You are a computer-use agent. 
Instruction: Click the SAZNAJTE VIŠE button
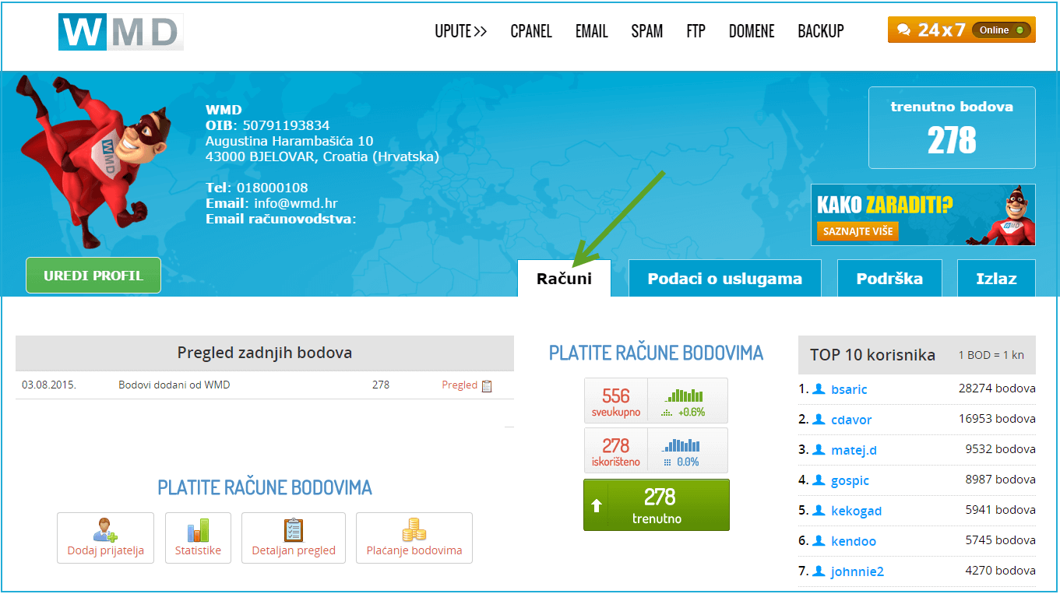click(x=858, y=231)
